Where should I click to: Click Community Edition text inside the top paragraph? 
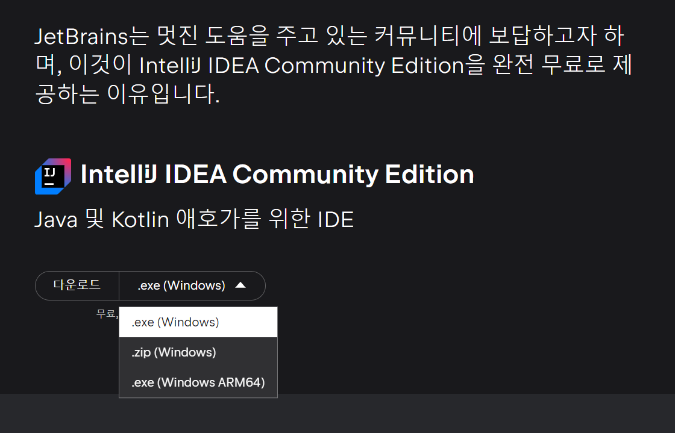point(364,66)
